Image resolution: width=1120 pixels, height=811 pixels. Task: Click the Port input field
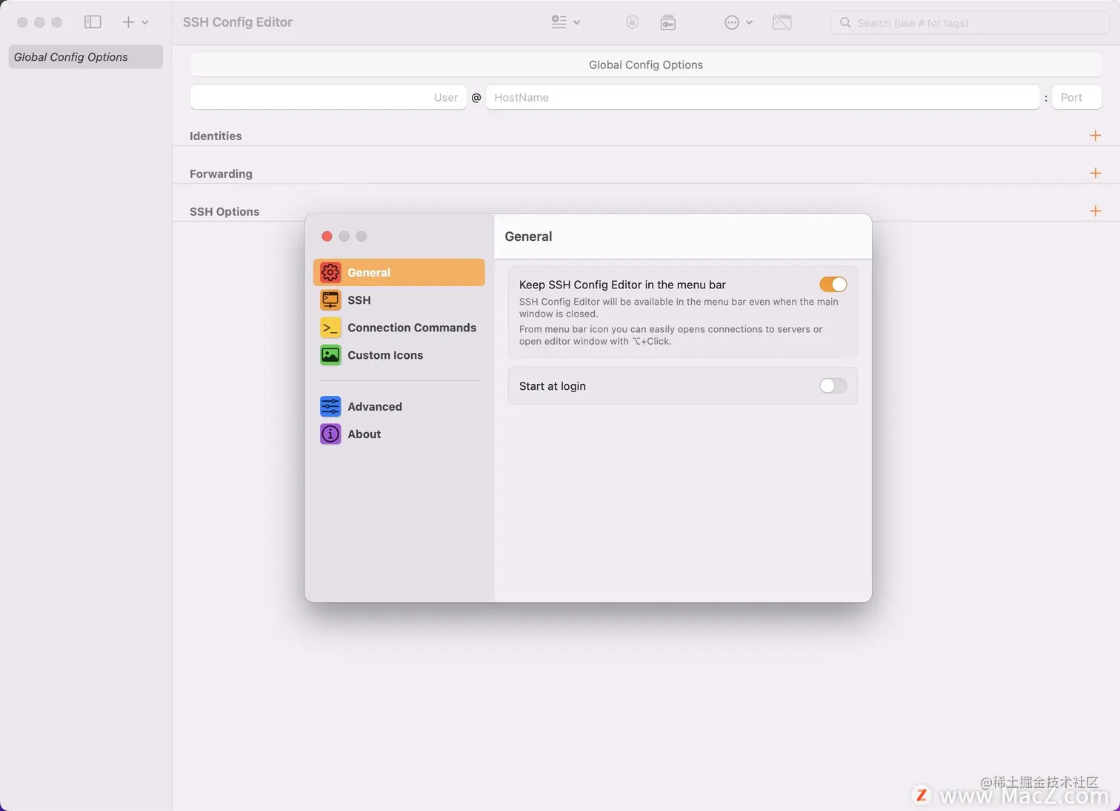pos(1077,97)
